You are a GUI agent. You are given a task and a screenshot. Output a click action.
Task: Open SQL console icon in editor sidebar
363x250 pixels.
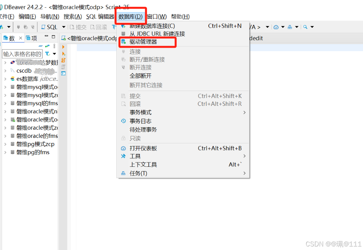coord(64,74)
